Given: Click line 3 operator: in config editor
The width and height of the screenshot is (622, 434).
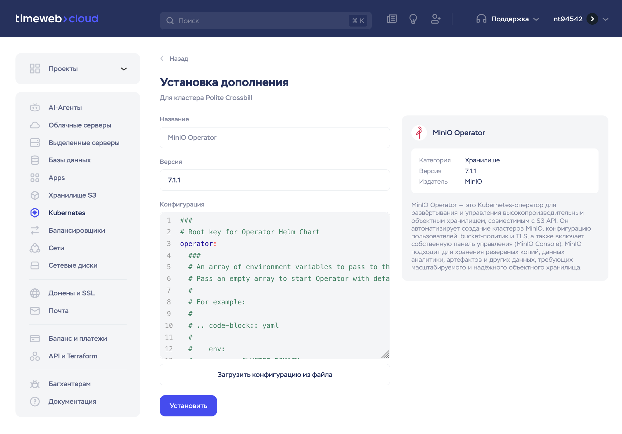Looking at the screenshot, I should click(198, 244).
